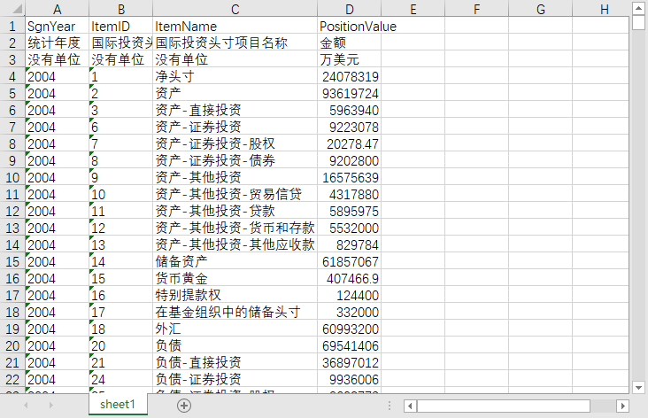Click cell containing 国际投资头寸项目名称
This screenshot has height=418, width=648.
click(235, 43)
